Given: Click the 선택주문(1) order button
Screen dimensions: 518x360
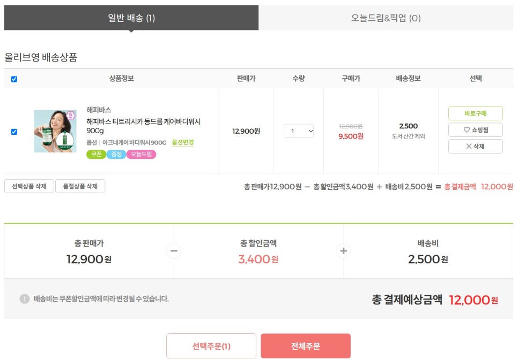Looking at the screenshot, I should [x=211, y=346].
